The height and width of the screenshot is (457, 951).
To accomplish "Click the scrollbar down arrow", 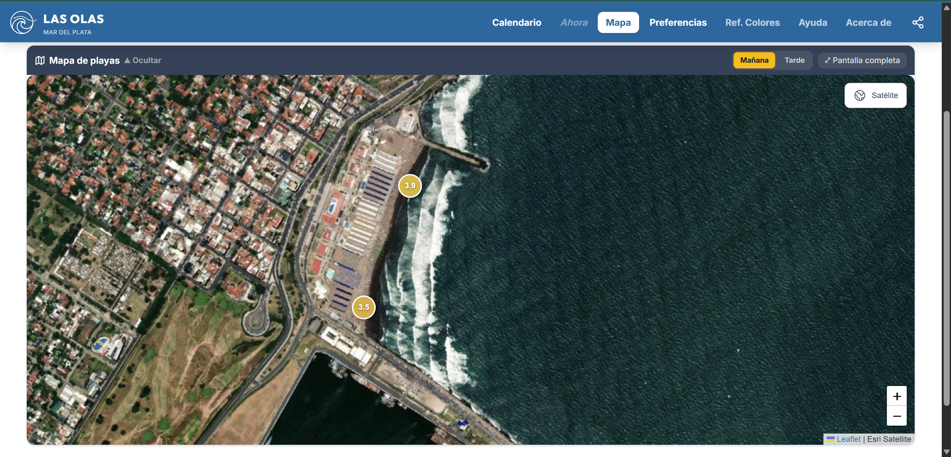I will click(x=946, y=451).
